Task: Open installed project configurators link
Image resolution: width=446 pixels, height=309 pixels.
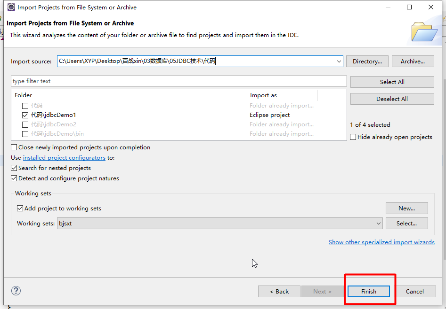Action: coord(64,157)
